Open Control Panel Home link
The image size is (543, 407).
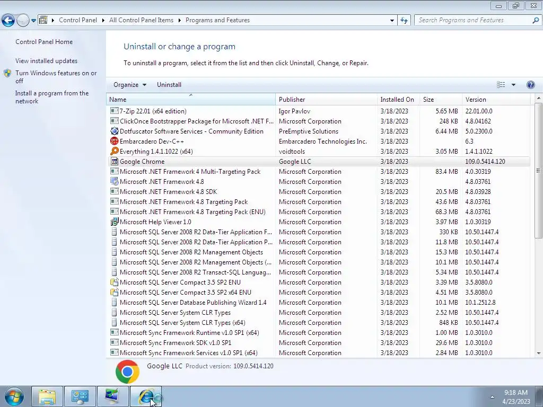point(44,41)
